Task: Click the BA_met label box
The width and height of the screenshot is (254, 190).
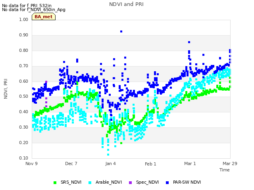Action: coord(44,17)
